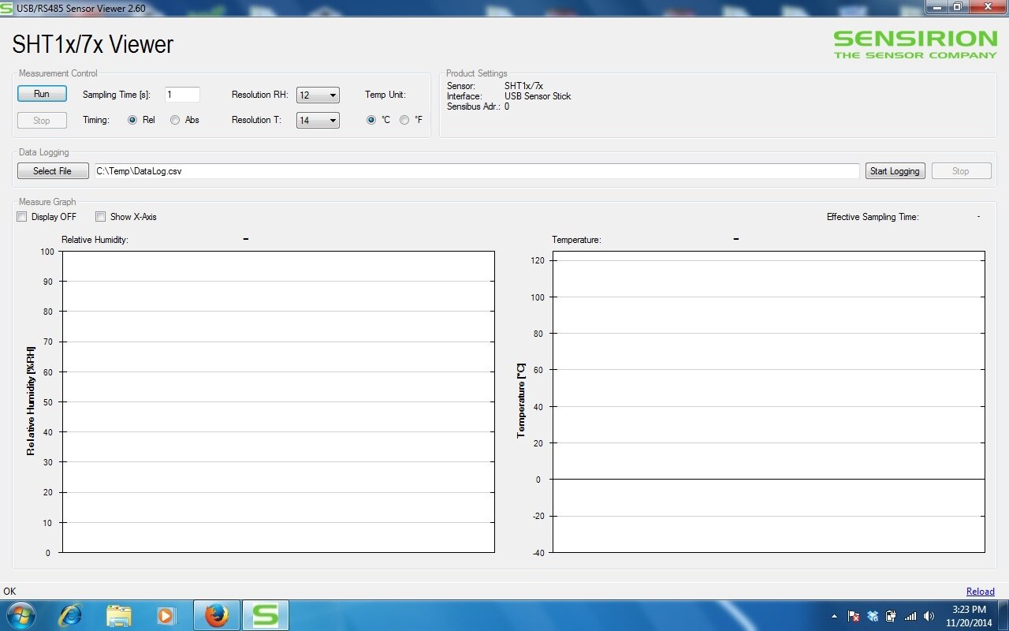Click the Dropbox tray icon
This screenshot has height=631, width=1009.
[873, 616]
